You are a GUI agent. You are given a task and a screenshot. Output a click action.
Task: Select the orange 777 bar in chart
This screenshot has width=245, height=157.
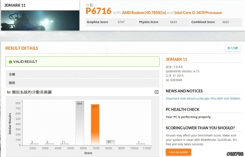[95, 125]
